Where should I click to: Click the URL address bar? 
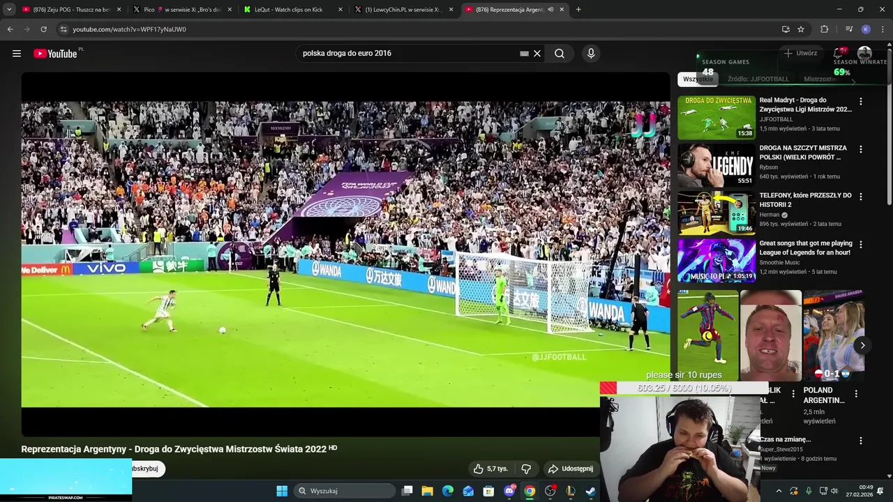(419, 29)
